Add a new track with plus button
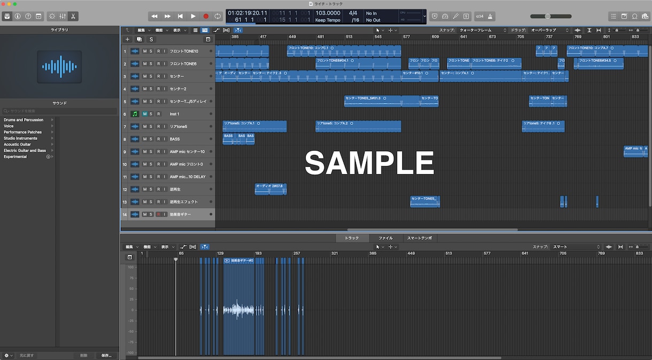Image resolution: width=652 pixels, height=360 pixels. click(127, 39)
